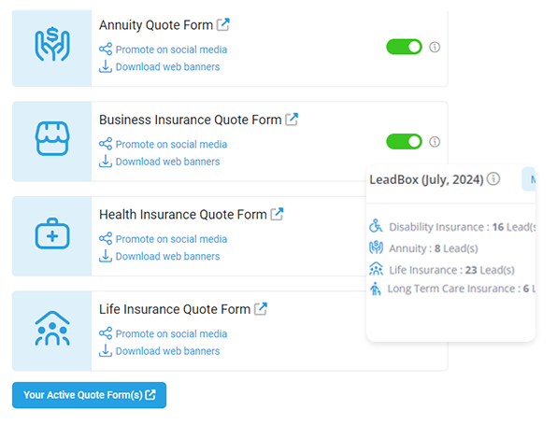
Task: Click share icon under Health Insurance Quote Form
Action: click(x=106, y=239)
